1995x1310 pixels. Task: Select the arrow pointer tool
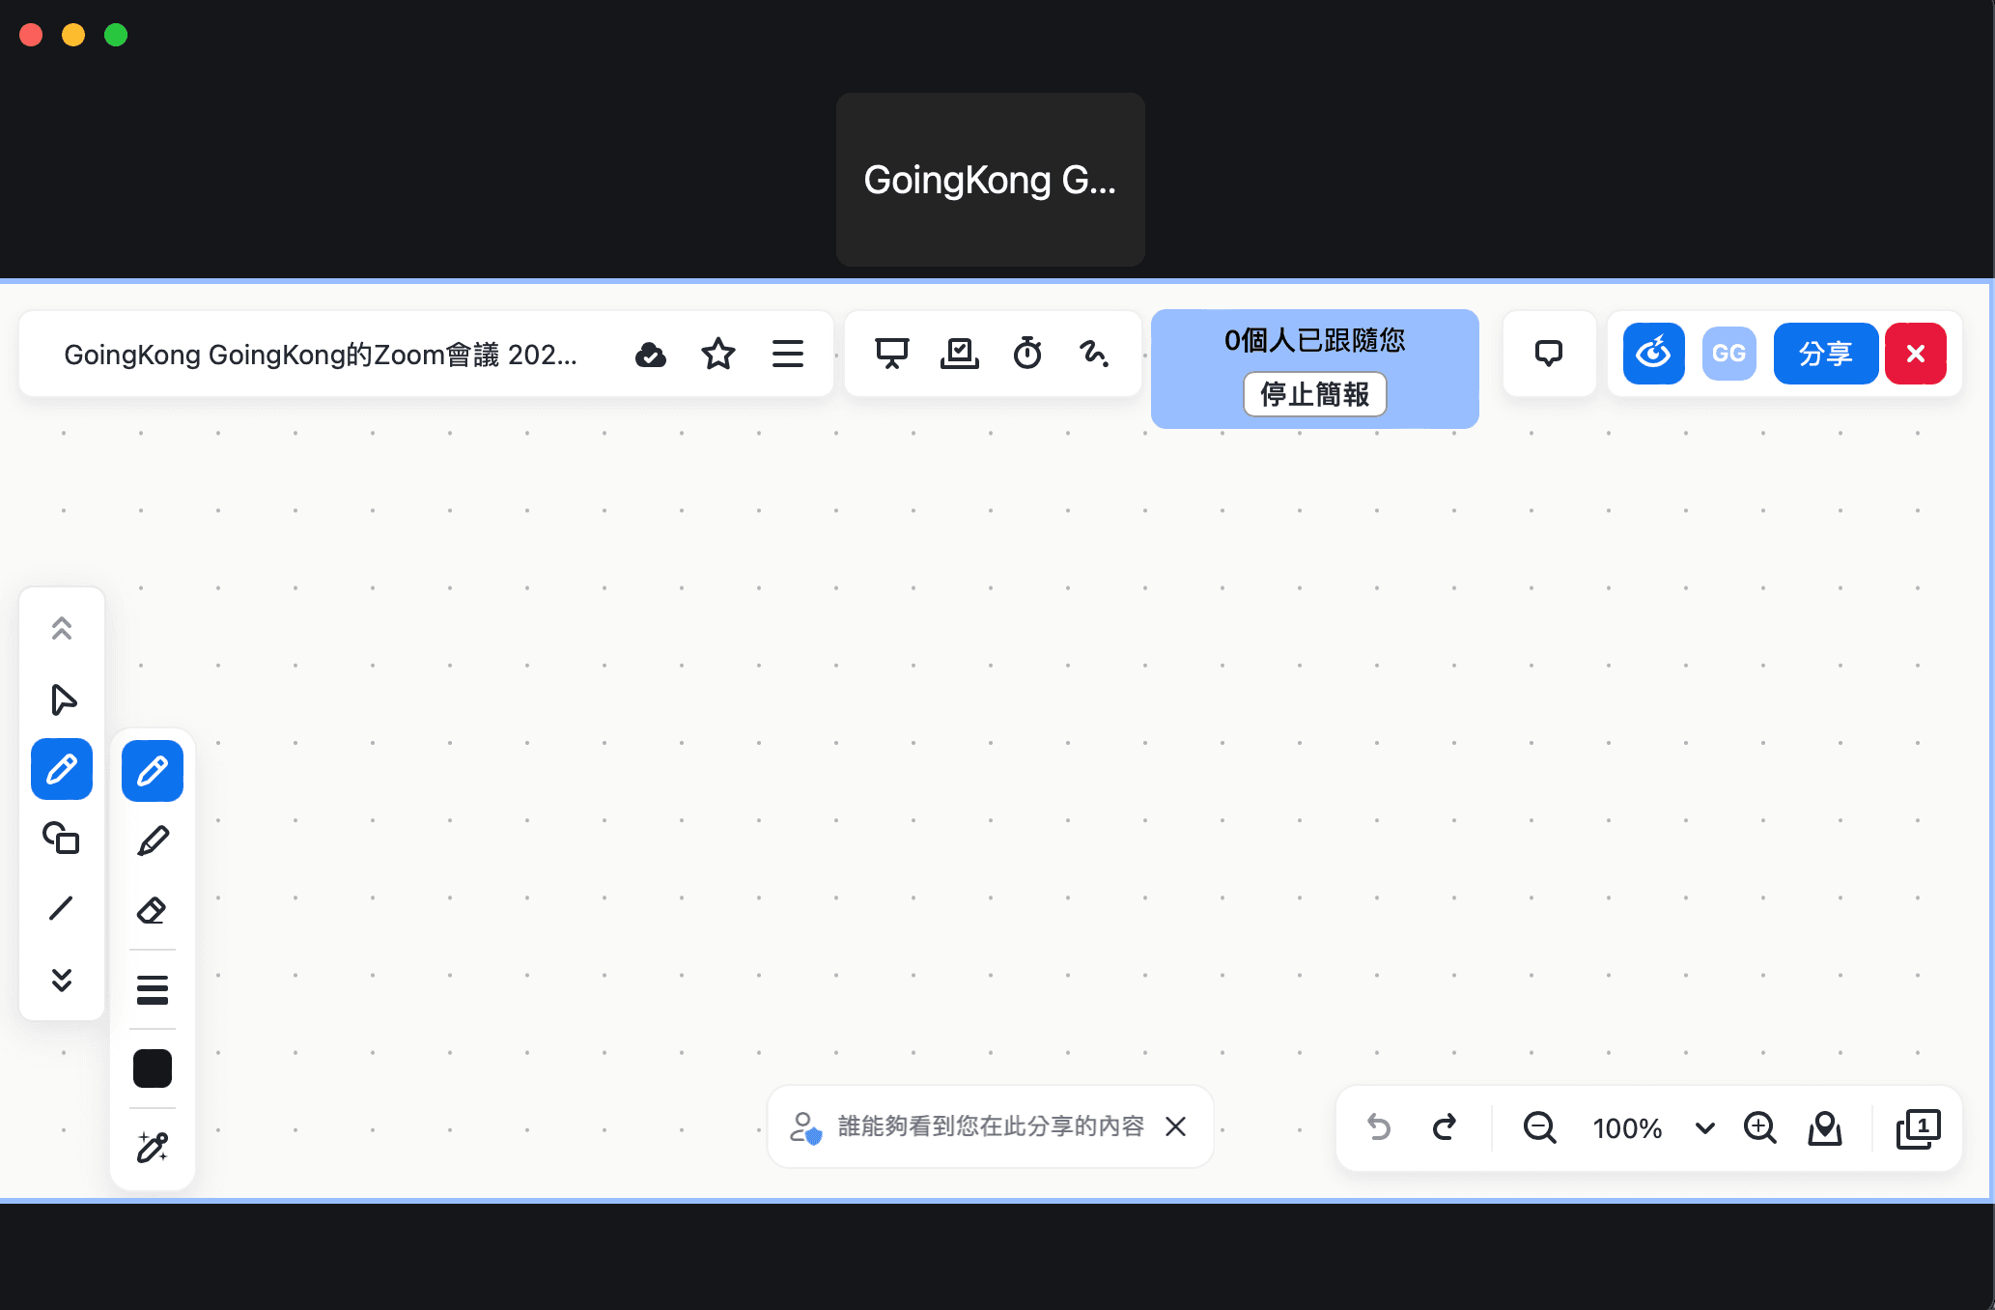(63, 699)
